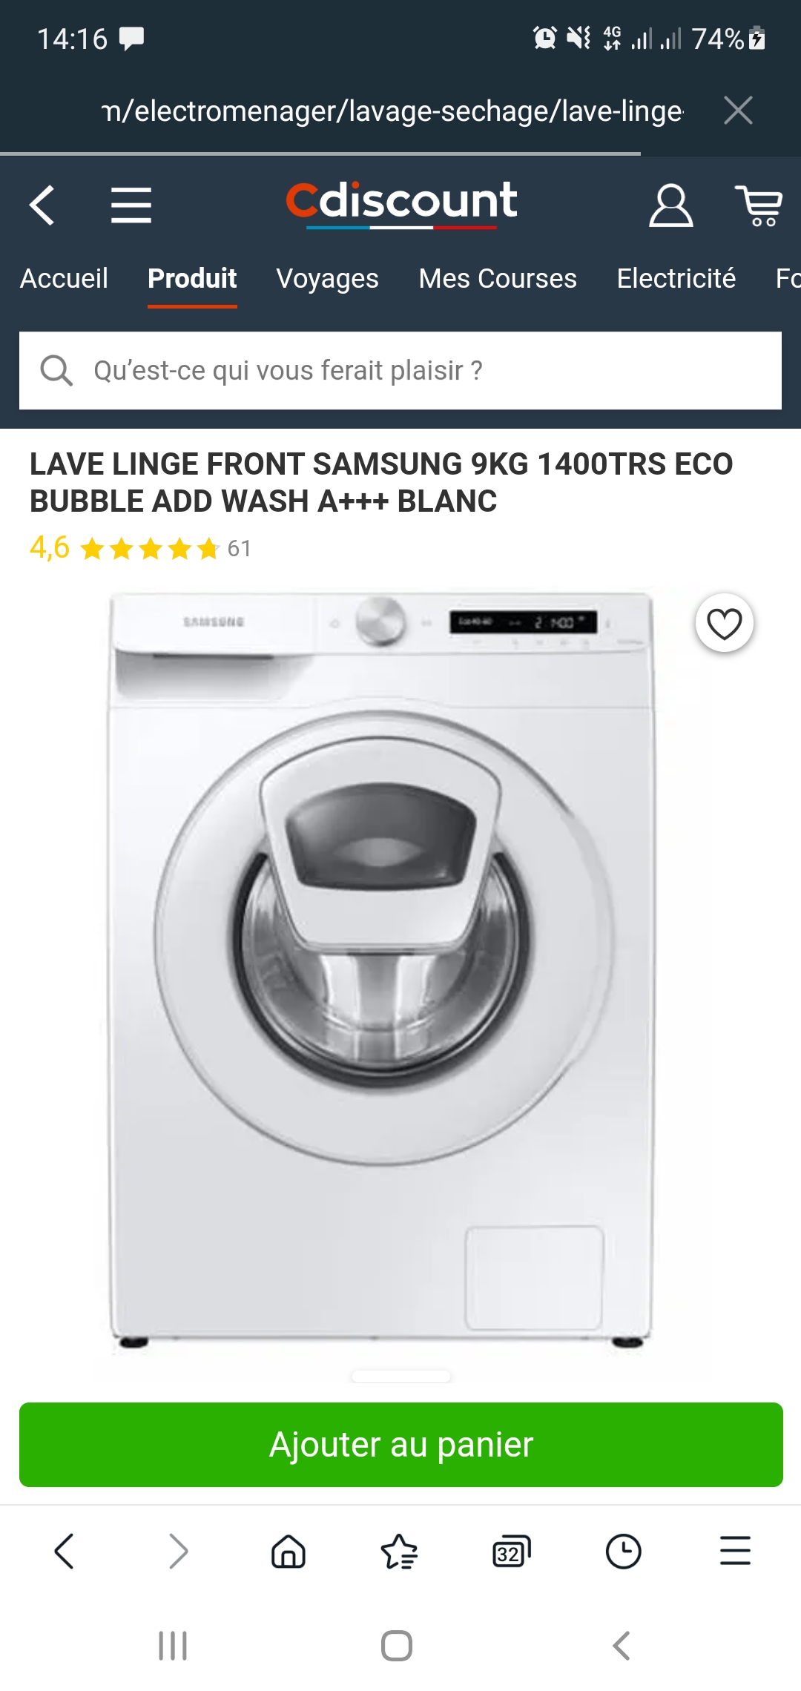Open browser history clock icon
Viewport: 801px width, 1691px height.
(623, 1551)
